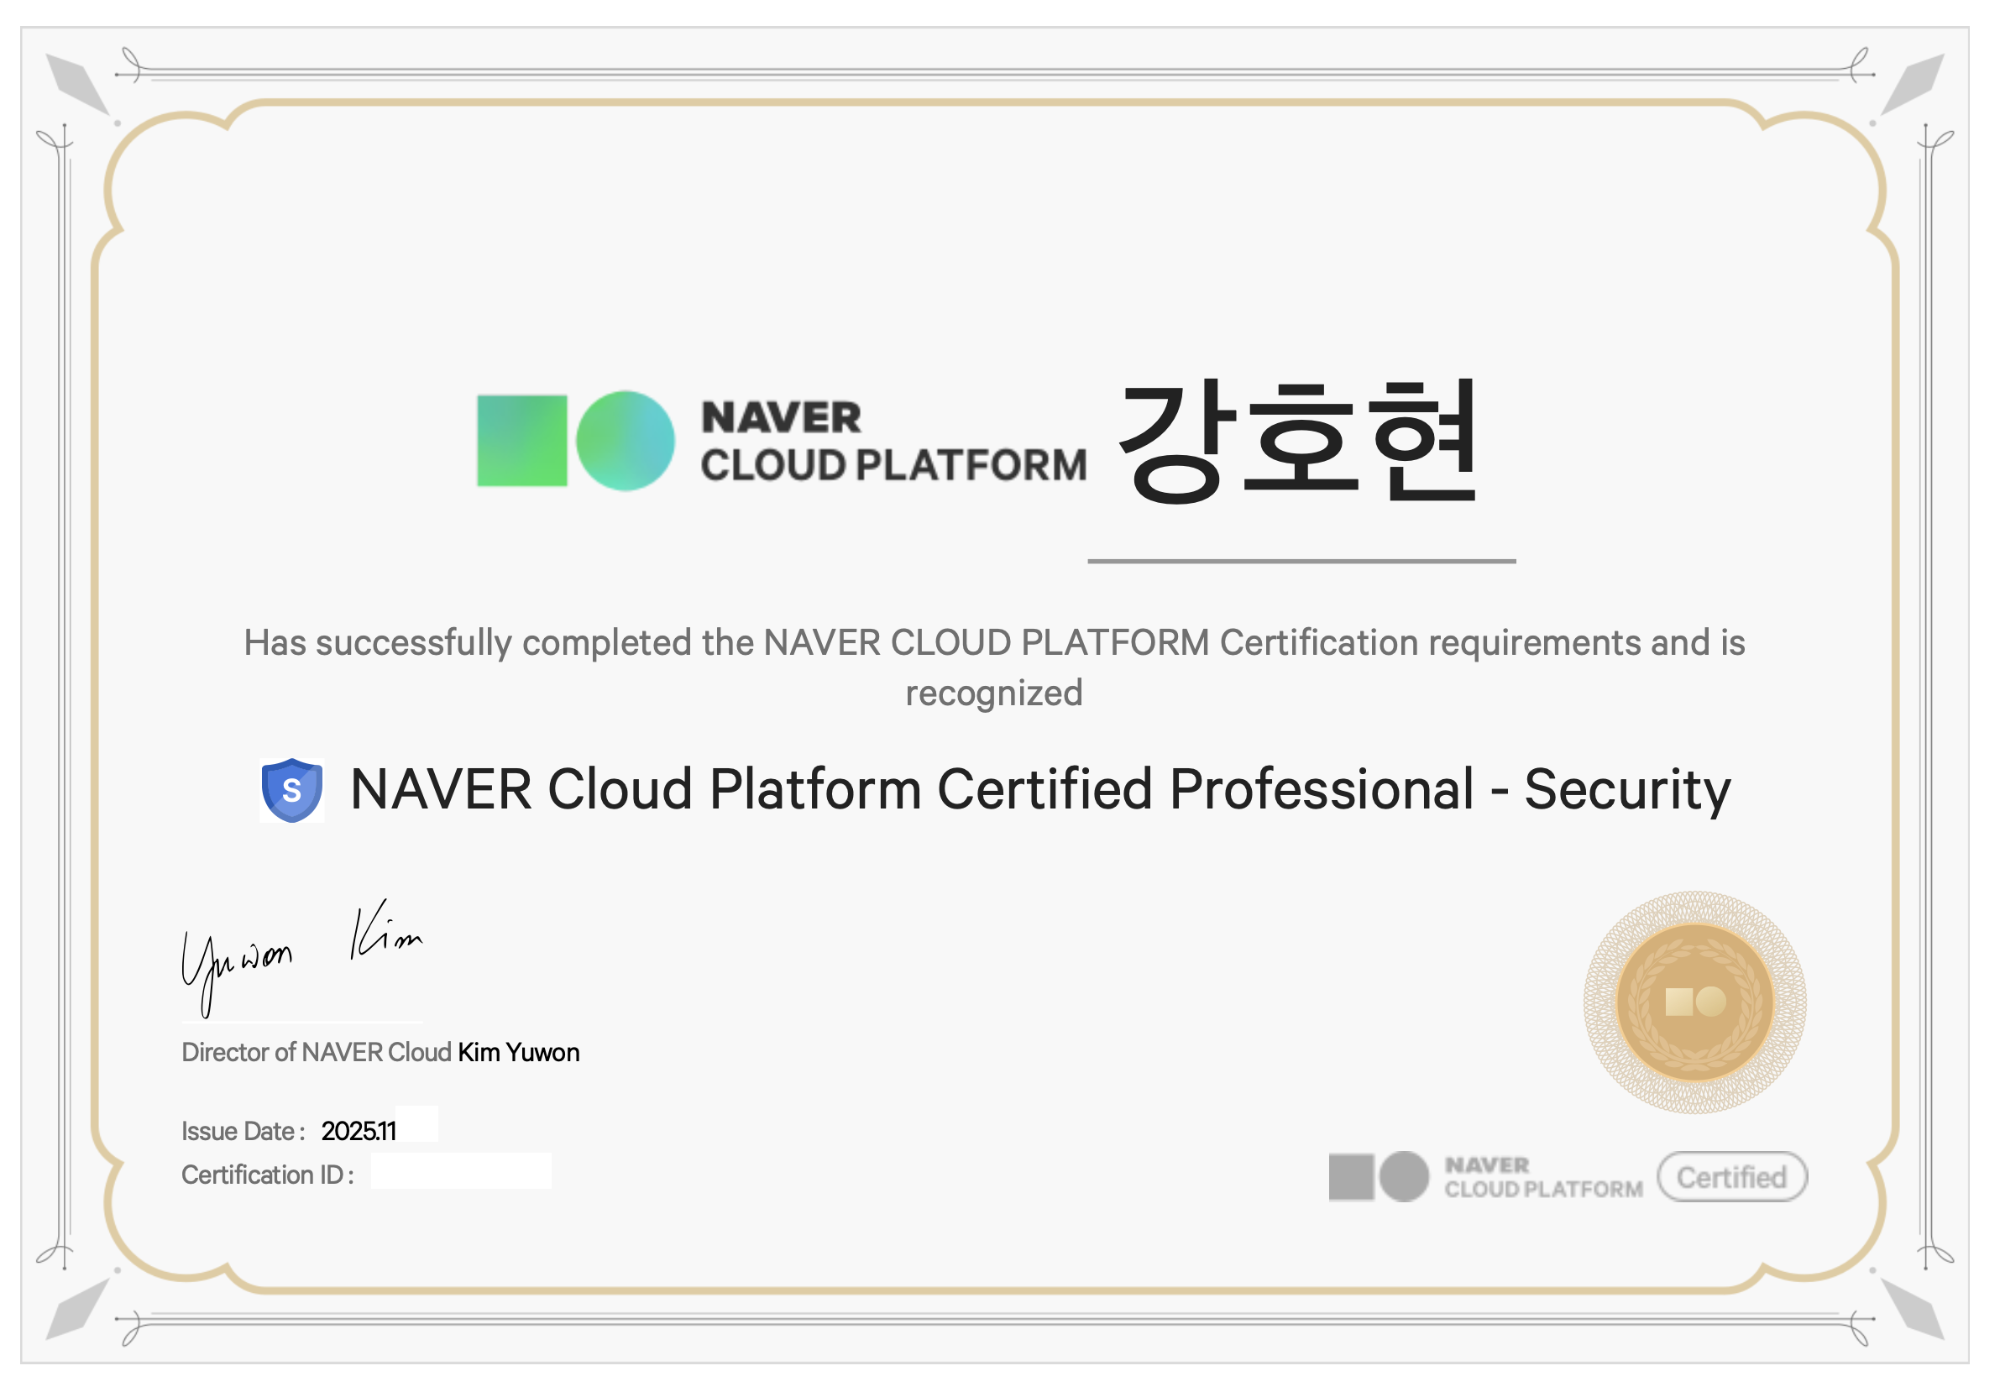The height and width of the screenshot is (1392, 2000).
Task: Click the green gradient circle logo
Action: click(x=626, y=441)
